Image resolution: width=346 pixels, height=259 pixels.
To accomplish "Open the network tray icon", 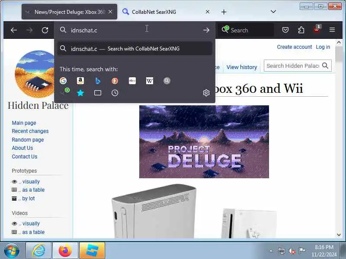I will [282, 251].
